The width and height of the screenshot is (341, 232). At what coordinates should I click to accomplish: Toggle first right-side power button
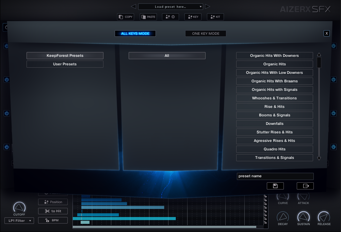[334, 46]
